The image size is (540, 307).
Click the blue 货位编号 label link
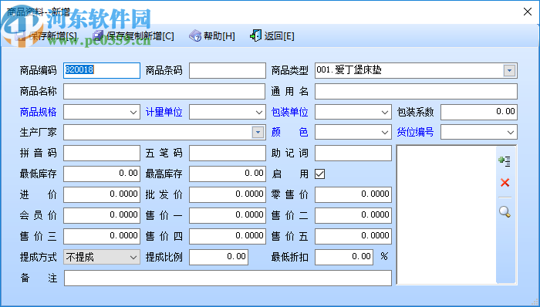415,132
